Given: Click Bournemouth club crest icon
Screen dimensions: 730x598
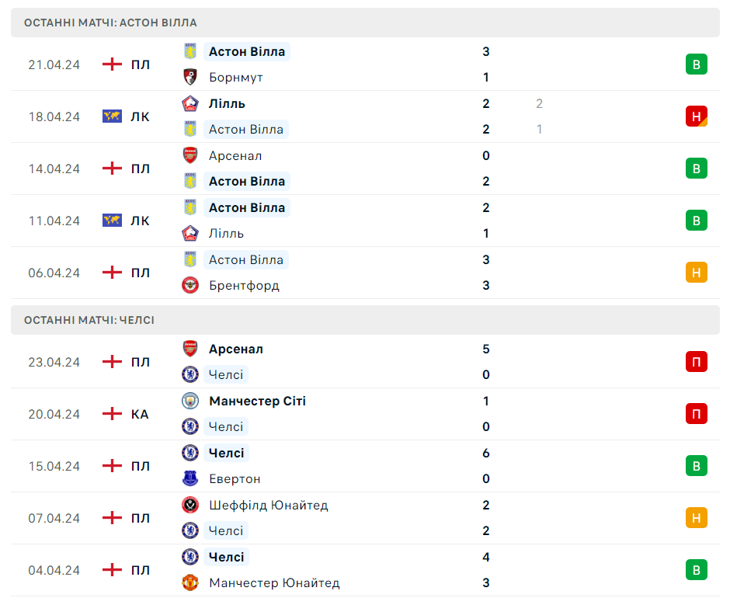Looking at the screenshot, I should coord(190,78).
